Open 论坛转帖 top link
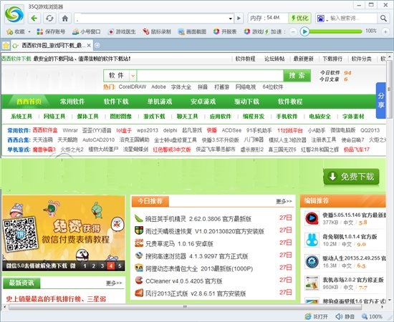Image resolution: width=394 pixels, height=322 pixels. click(x=274, y=59)
